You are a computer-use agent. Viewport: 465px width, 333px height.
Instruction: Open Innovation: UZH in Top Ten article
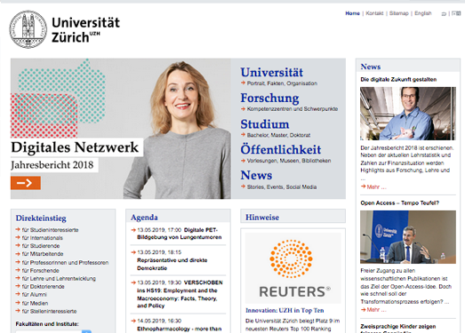click(x=285, y=311)
